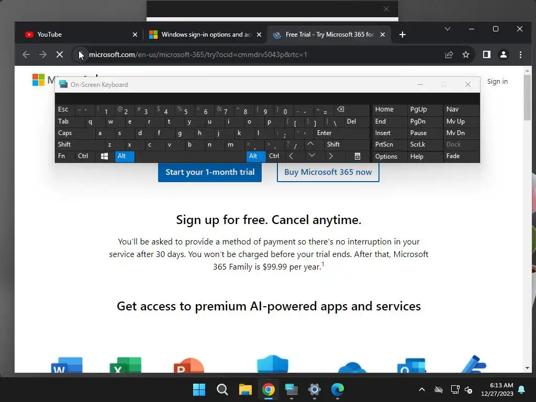The width and height of the screenshot is (536, 402).
Task: Click the PgDn key
Action: (x=424, y=121)
